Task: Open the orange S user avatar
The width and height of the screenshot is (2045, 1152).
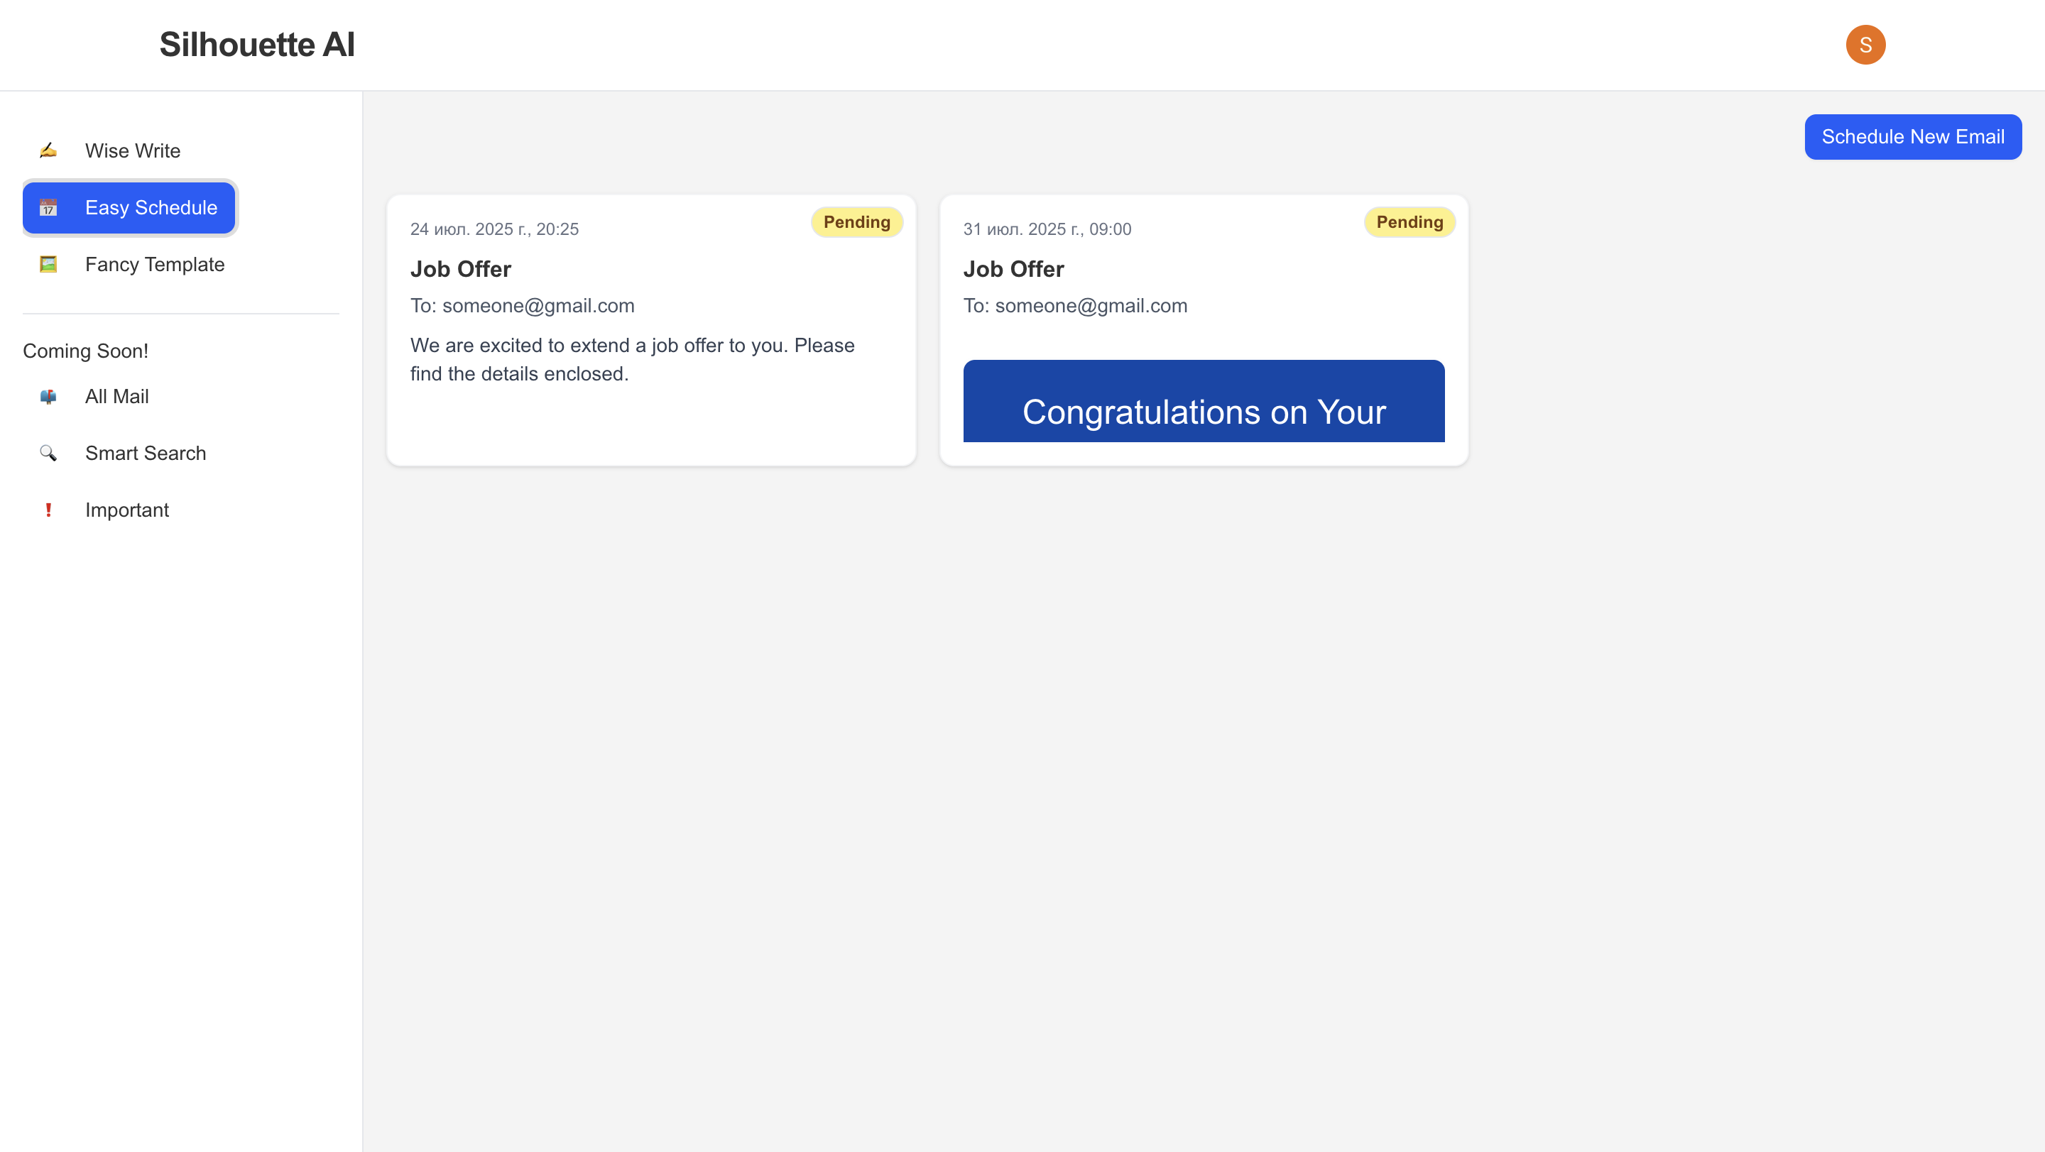Action: (1865, 45)
